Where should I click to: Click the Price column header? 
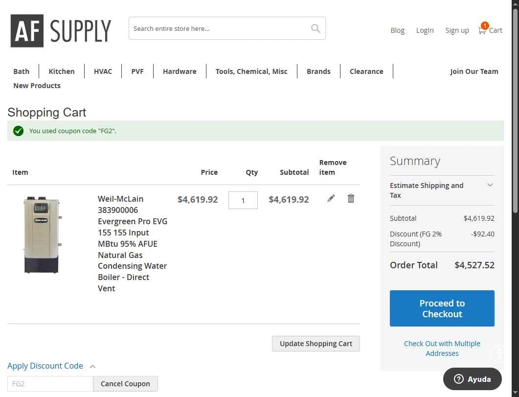[209, 172]
